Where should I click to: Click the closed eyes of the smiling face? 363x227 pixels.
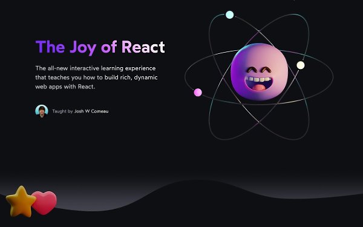coord(259,70)
